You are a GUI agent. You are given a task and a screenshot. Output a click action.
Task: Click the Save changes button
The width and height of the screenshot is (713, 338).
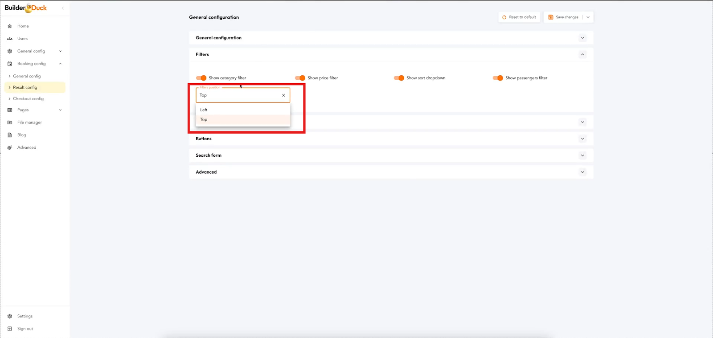(x=563, y=17)
